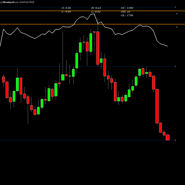Viewport: 185px width, 185px height.
Task: Click the 'H: 0.45' high value
Action: click(96, 8)
